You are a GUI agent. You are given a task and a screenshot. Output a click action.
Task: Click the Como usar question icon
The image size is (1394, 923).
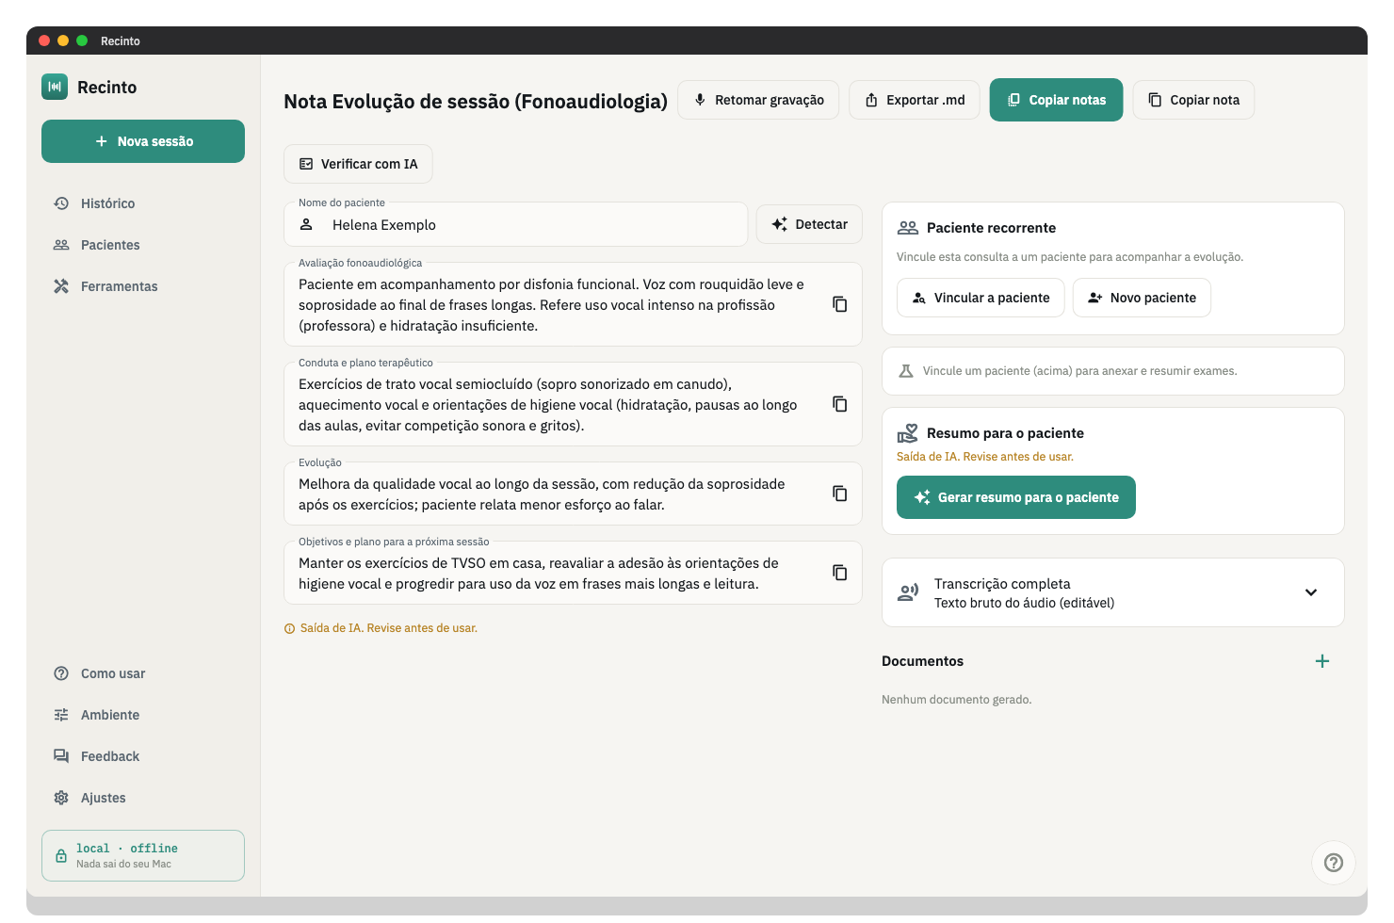point(61,673)
